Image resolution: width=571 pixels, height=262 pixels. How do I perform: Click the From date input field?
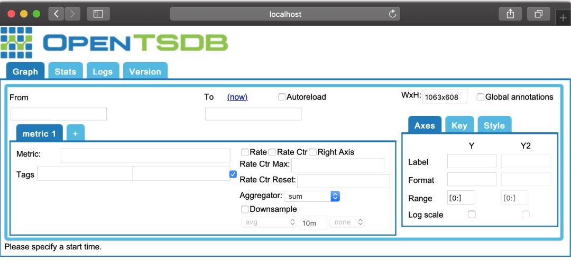tap(59, 114)
